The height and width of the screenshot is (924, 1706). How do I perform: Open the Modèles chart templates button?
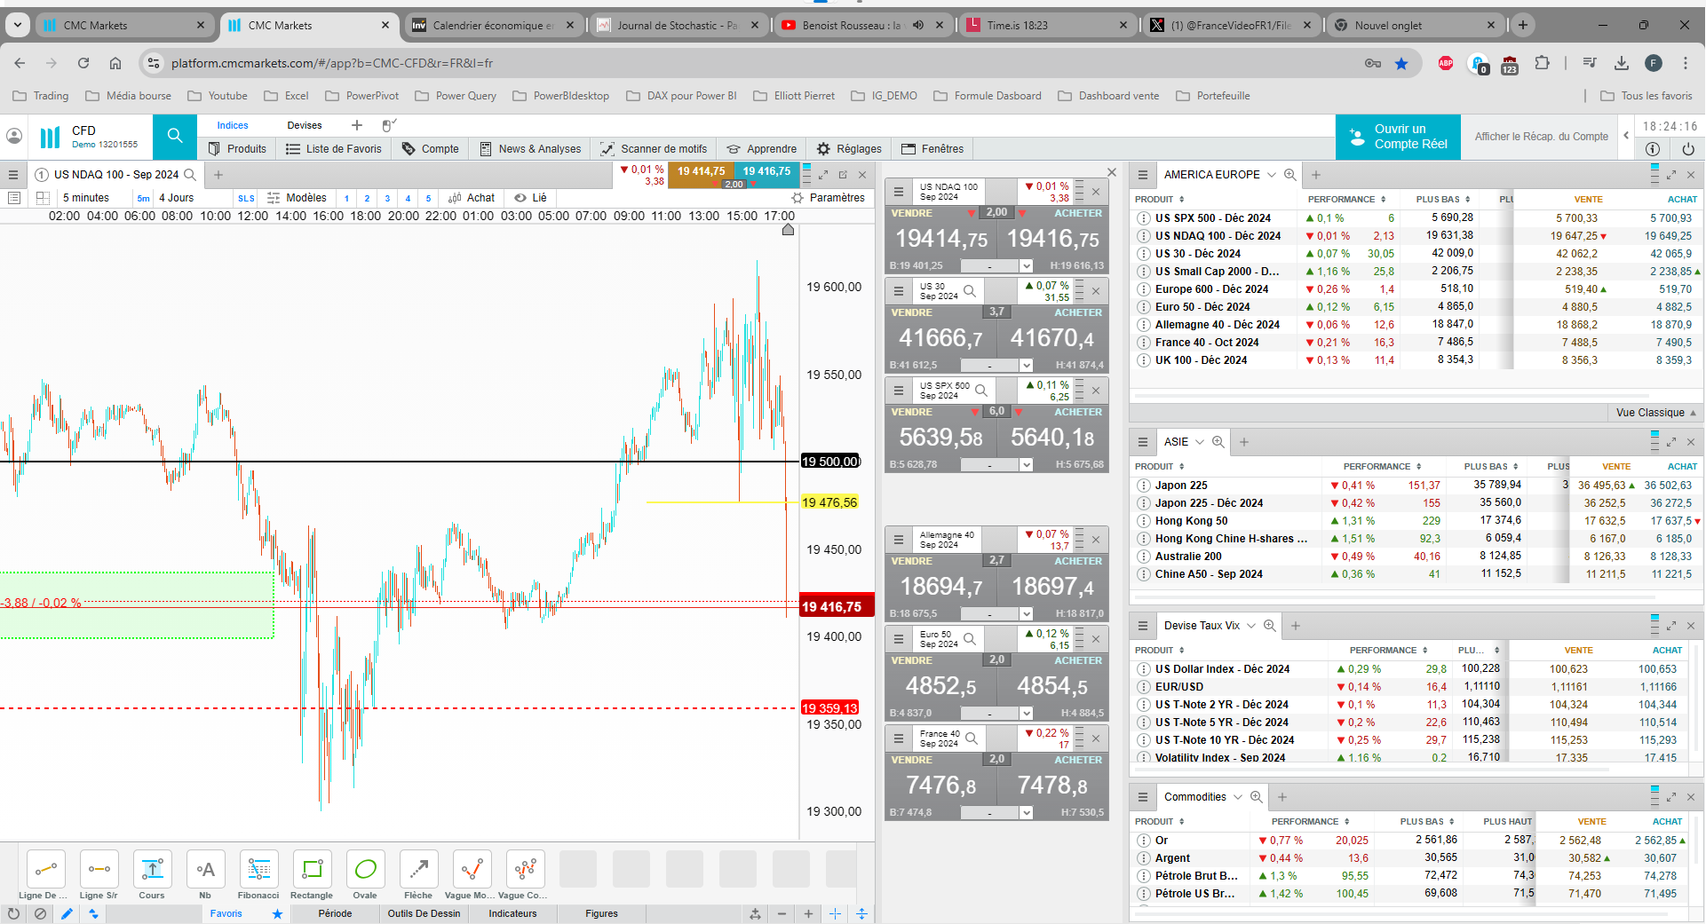(297, 198)
